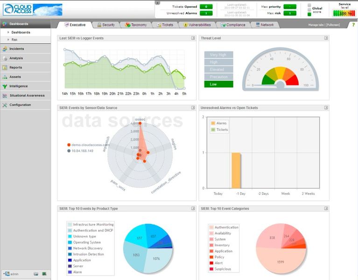The height and width of the screenshot is (280, 358).
Task: Switch to the Executive tab
Action: tap(75, 25)
